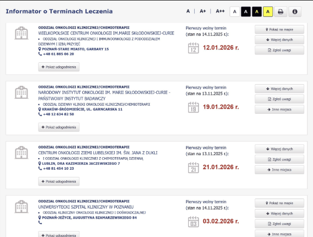Click the calendar icon showing 12
The width and height of the screenshot is (313, 237).
(193, 48)
